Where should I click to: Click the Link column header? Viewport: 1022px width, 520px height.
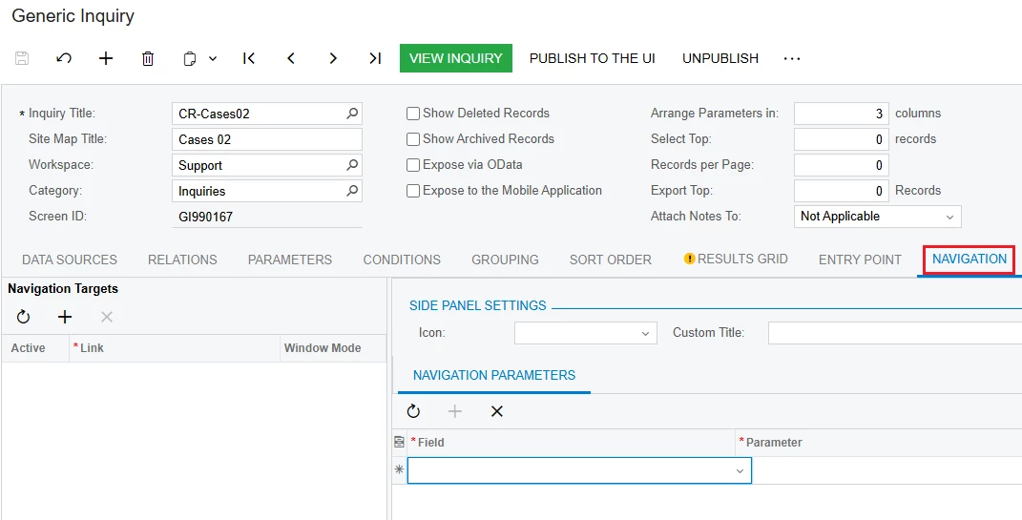pos(175,348)
